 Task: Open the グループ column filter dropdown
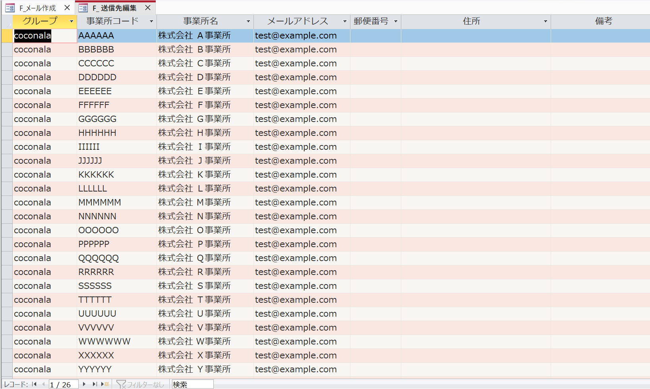(72, 21)
